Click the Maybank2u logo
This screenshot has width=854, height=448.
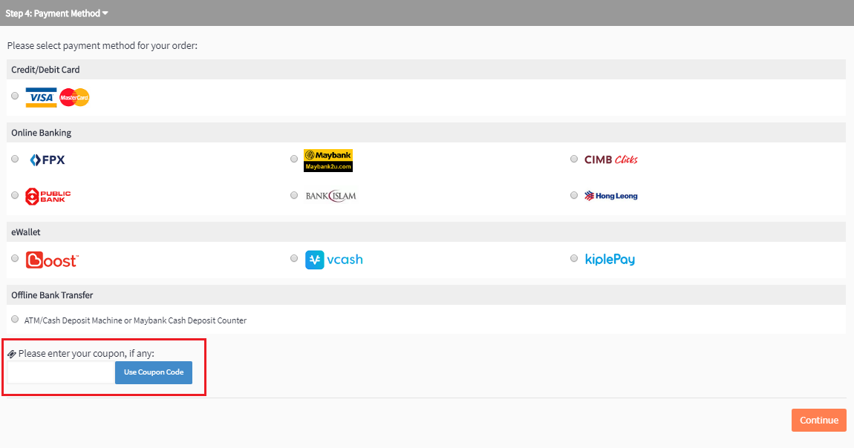pyautogui.click(x=328, y=160)
